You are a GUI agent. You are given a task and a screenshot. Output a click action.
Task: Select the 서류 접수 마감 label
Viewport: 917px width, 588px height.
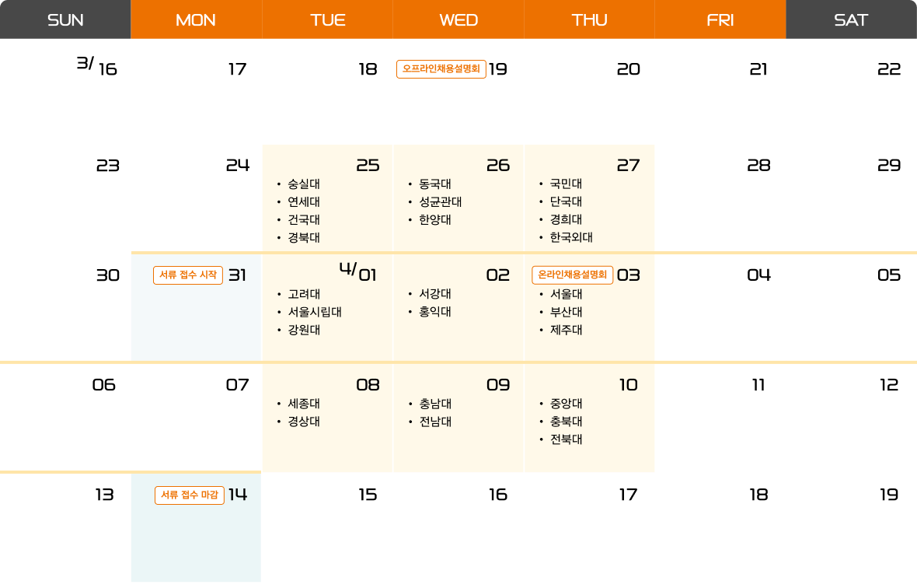[189, 495]
